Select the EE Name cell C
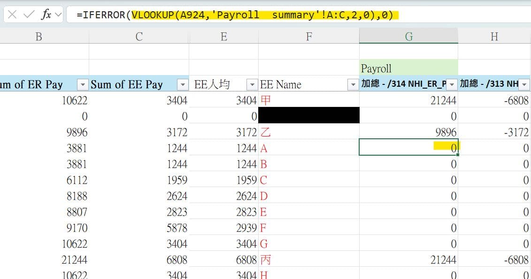Viewport: 531px width, 279px height. coord(309,180)
